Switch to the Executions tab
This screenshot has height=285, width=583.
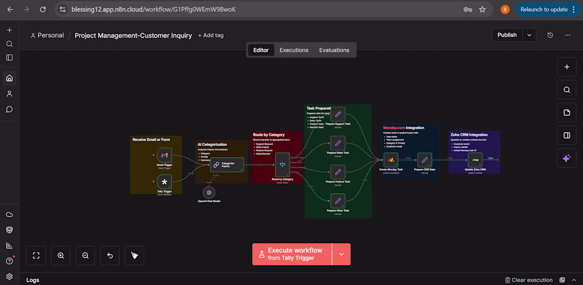(294, 50)
